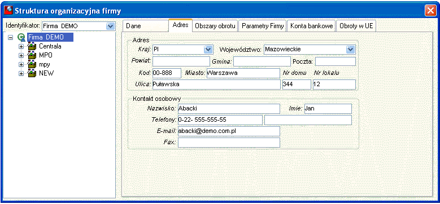Click the application icon in title bar

point(8,11)
